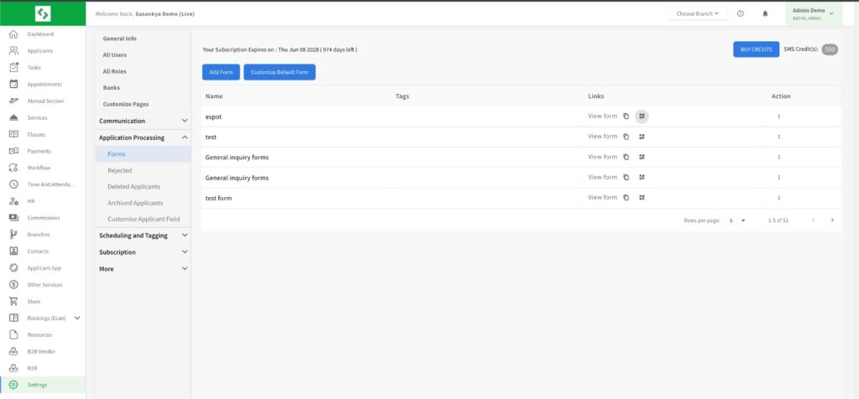Image resolution: width=859 pixels, height=399 pixels.
Task: Open View form link for espot
Action: point(602,117)
